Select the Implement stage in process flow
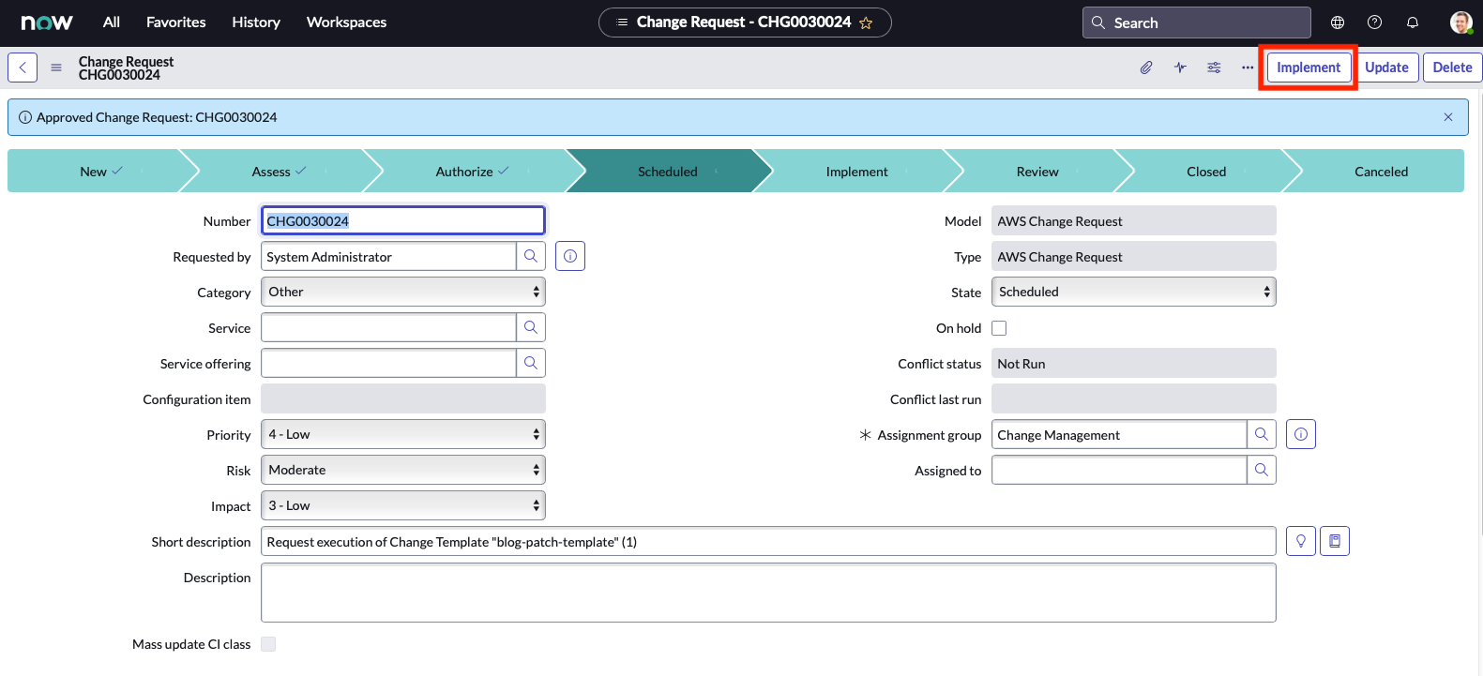The height and width of the screenshot is (676, 1483). (856, 172)
